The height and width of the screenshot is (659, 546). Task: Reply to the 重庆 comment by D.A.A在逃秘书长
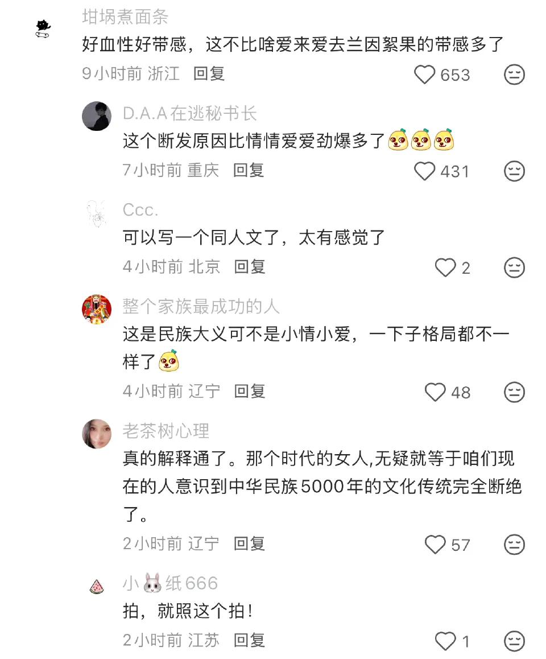coord(248,170)
